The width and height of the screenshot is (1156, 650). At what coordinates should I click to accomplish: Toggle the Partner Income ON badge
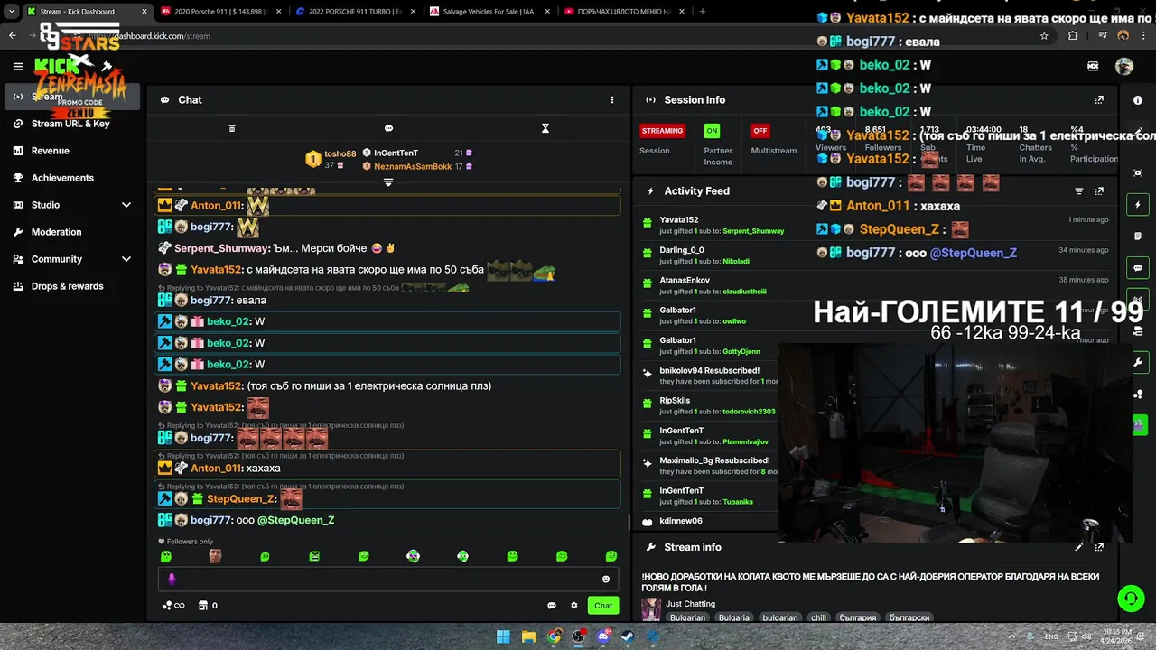(x=713, y=131)
